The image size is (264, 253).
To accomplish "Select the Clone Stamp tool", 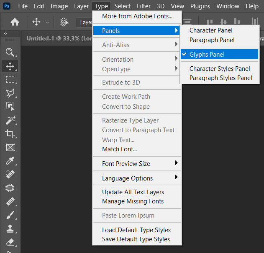I will (x=10, y=229).
